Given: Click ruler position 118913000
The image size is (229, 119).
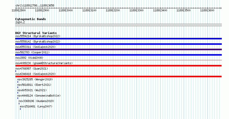Looking at the screenshot, I should tap(66, 10).
